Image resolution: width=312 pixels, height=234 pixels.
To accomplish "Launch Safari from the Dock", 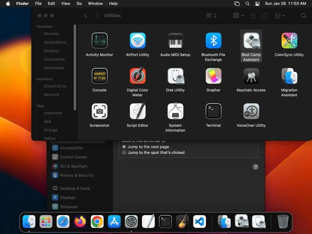I will pos(63,222).
